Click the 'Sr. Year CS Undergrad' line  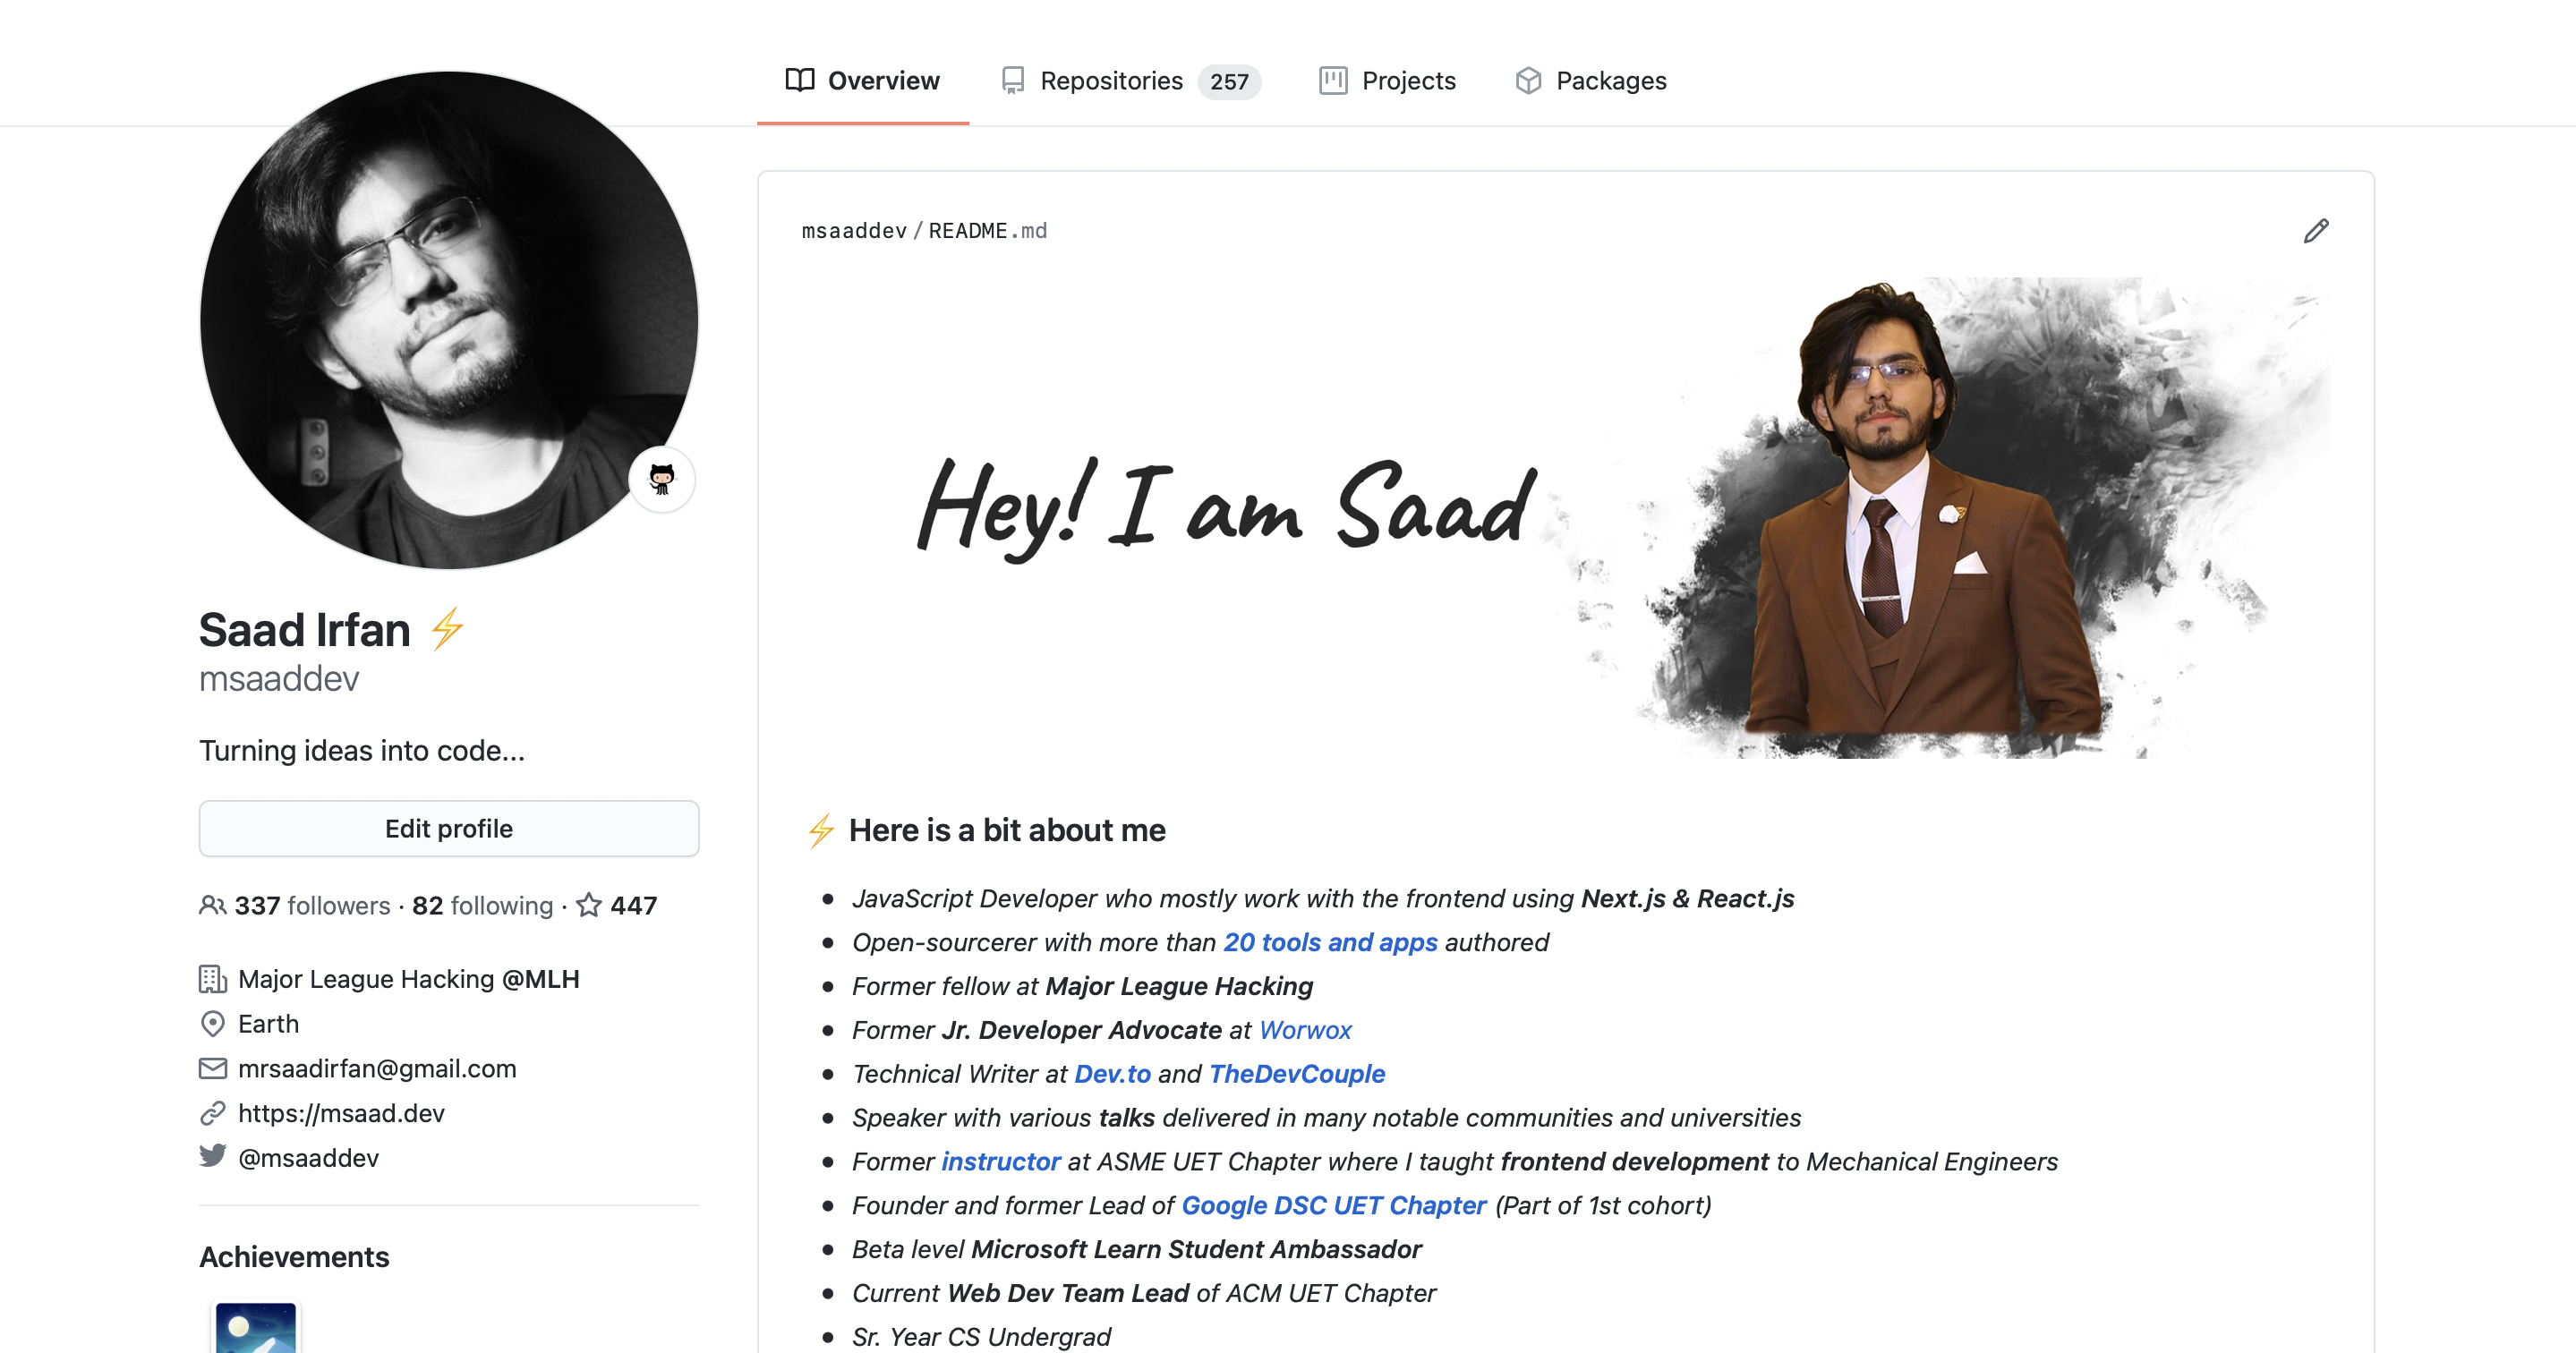pyautogui.click(x=981, y=1337)
